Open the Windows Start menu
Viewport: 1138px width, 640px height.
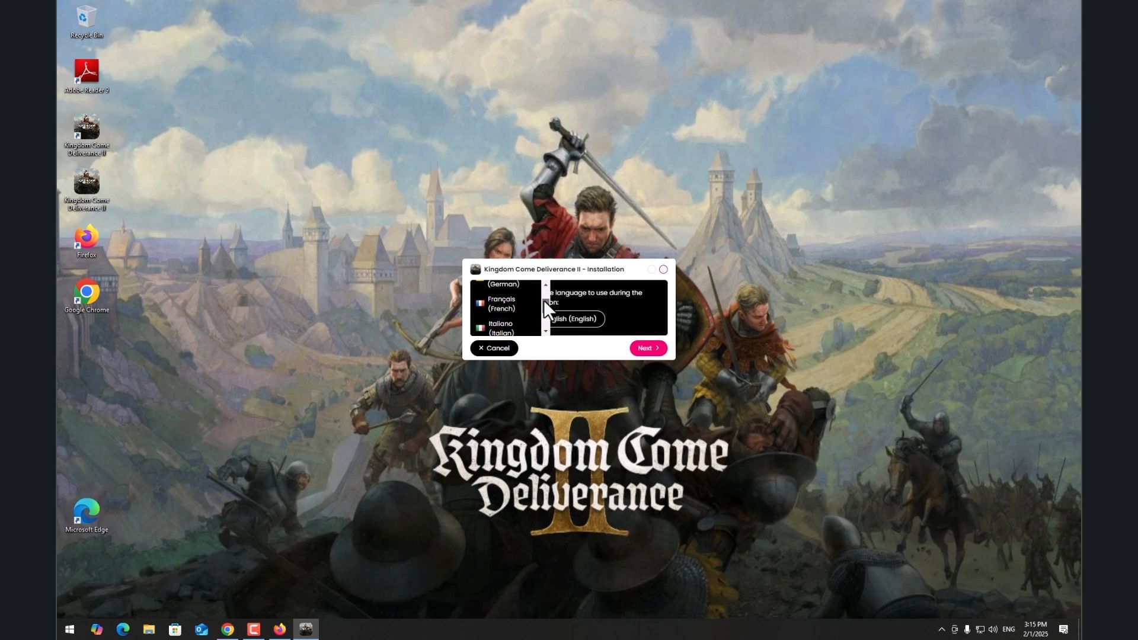(x=69, y=629)
